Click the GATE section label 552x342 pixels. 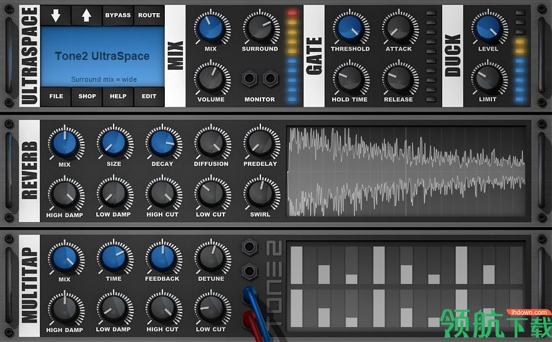(x=314, y=56)
